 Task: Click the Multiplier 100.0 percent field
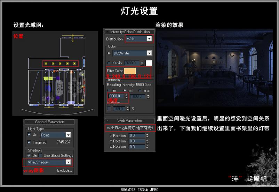(119, 109)
